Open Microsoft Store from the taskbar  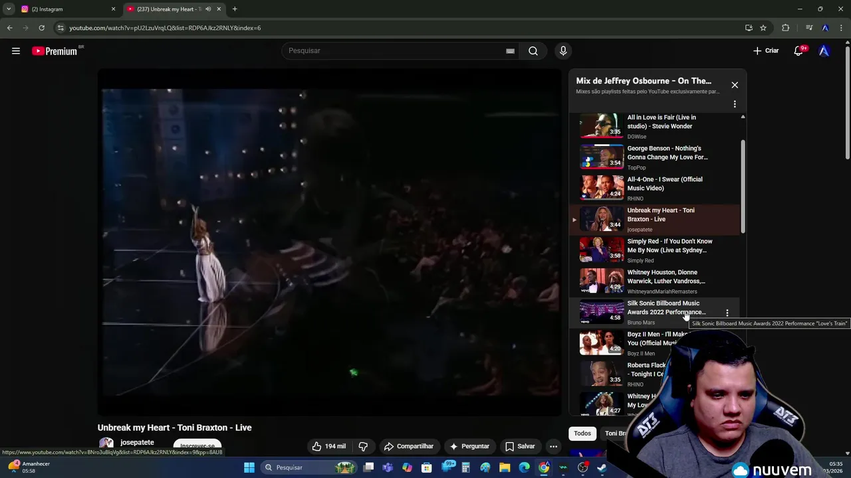click(427, 467)
